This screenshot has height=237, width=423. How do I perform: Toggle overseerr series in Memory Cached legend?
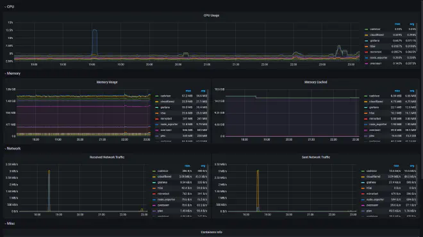coord(375,130)
